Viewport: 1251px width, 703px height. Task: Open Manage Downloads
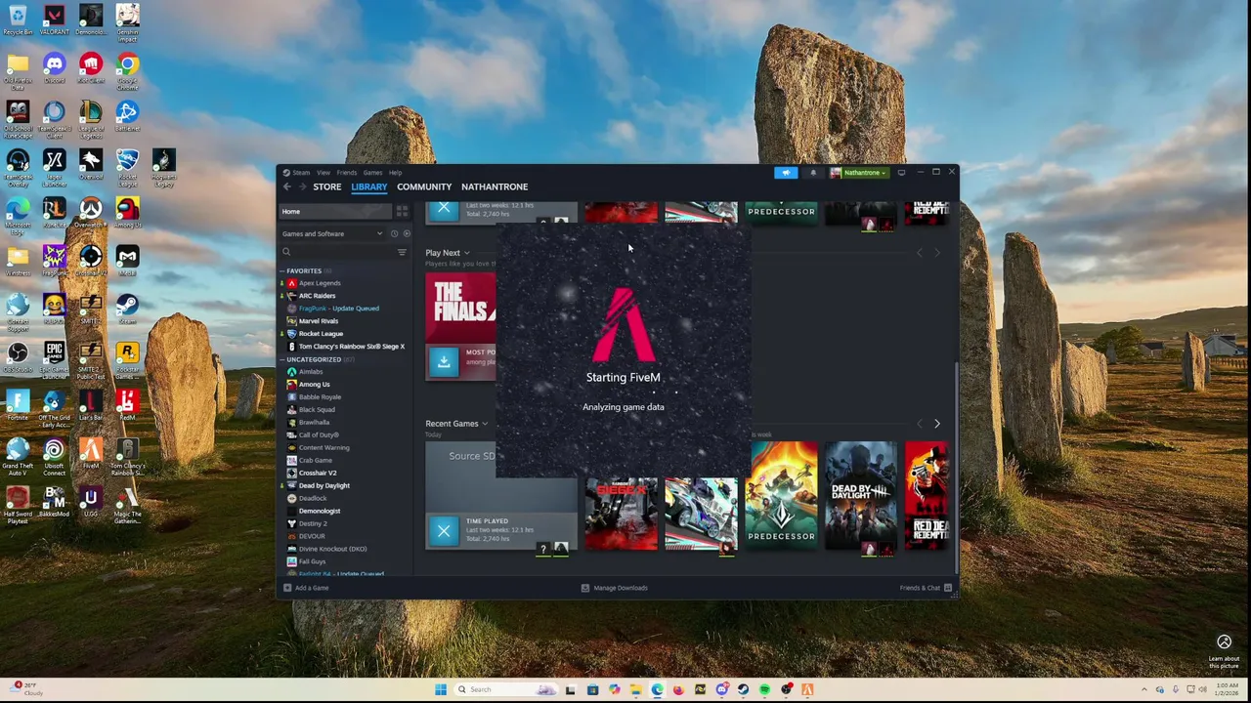615,588
